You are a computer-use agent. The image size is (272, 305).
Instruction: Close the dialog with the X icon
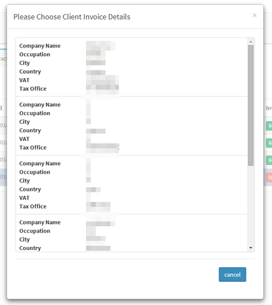tap(254, 15)
